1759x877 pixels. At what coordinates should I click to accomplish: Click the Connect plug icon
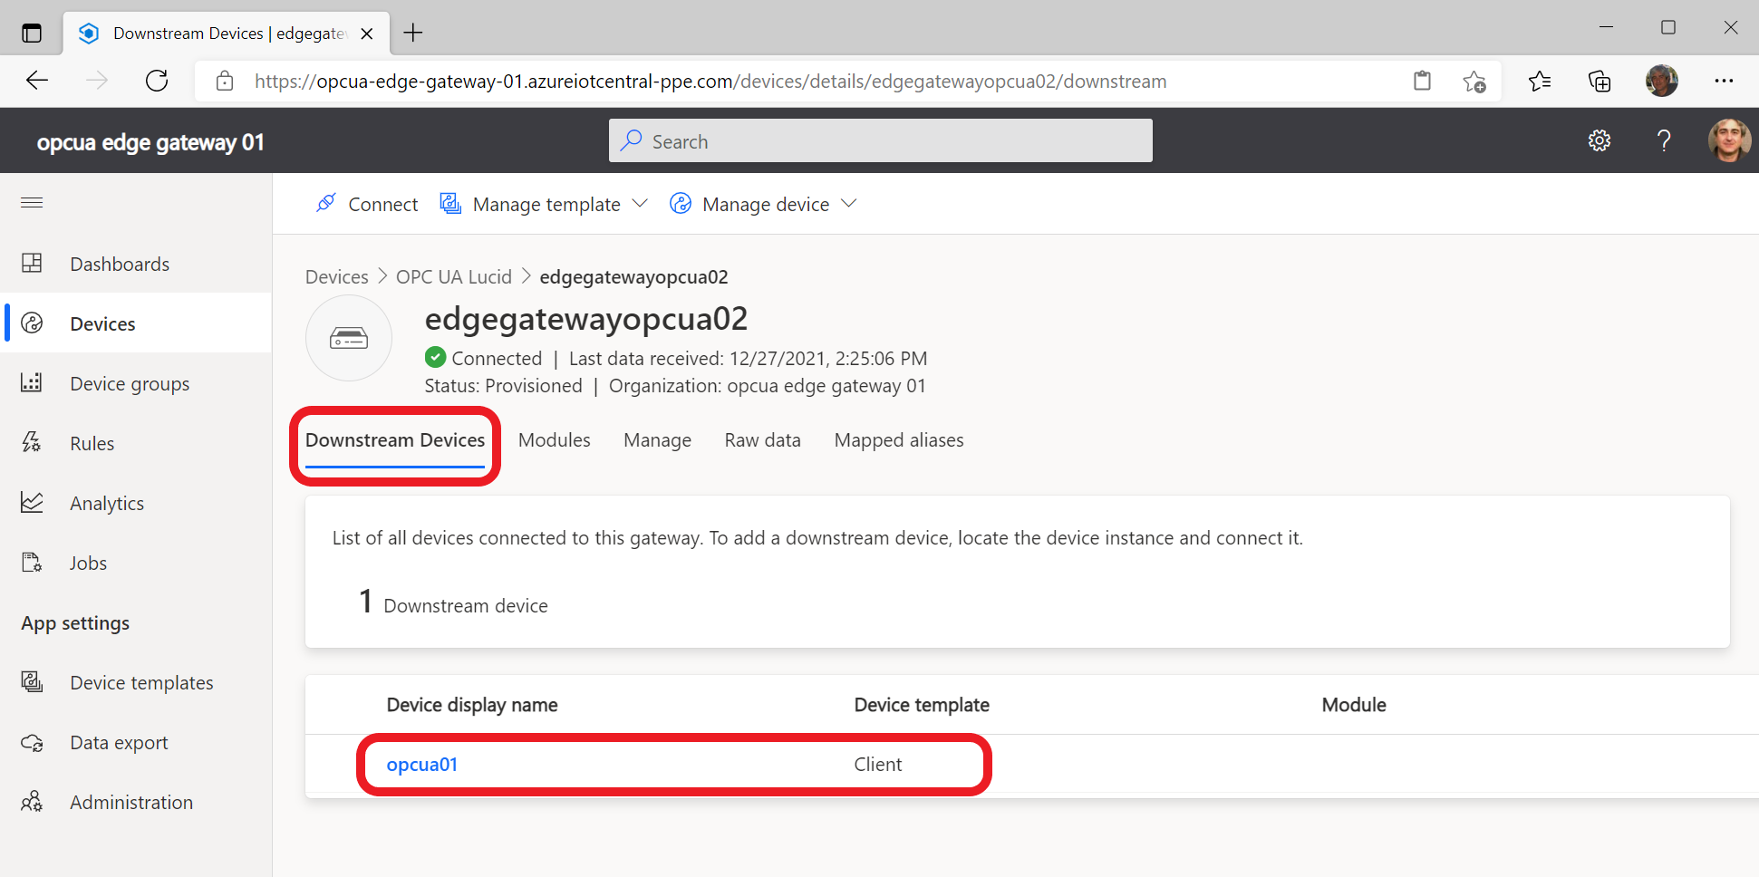[x=325, y=203]
